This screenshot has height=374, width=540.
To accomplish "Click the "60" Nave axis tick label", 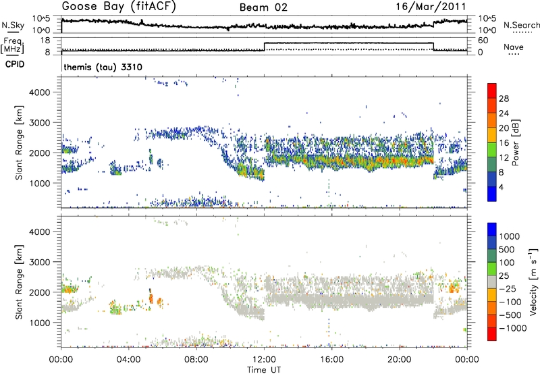I will click(483, 41).
